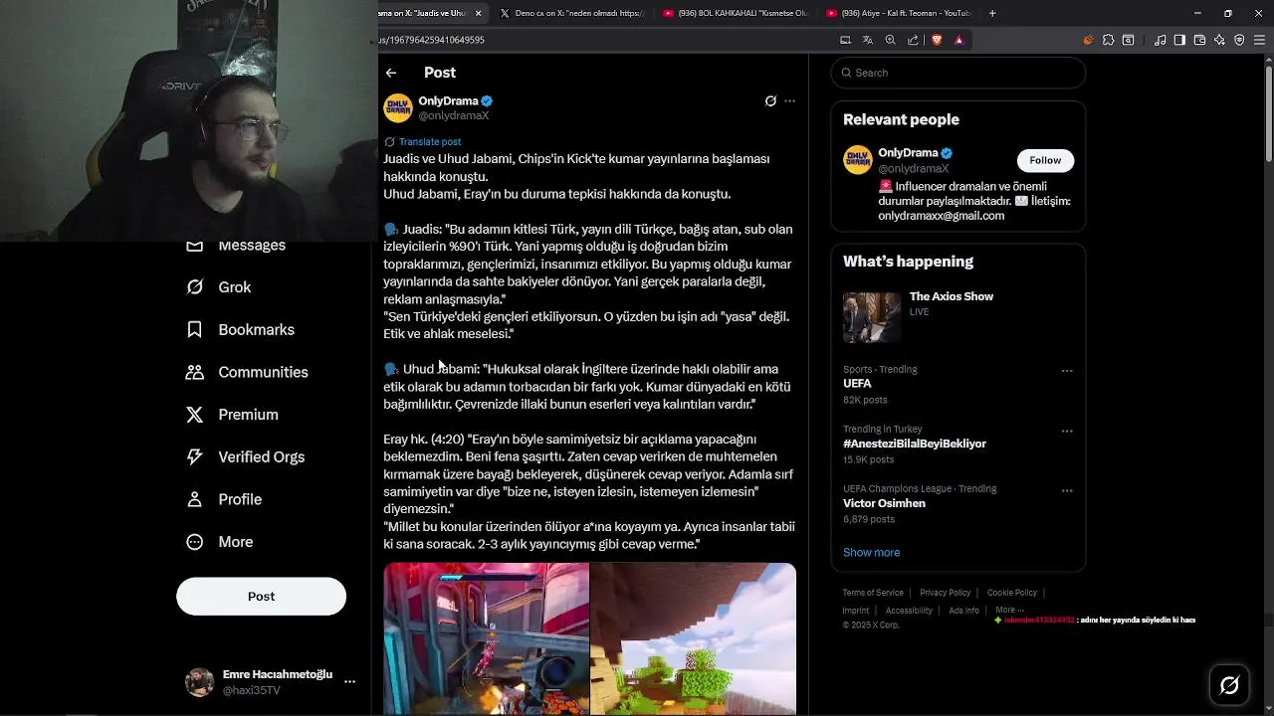Open Grok actions icon on the post
1274x716 pixels.
click(x=770, y=101)
